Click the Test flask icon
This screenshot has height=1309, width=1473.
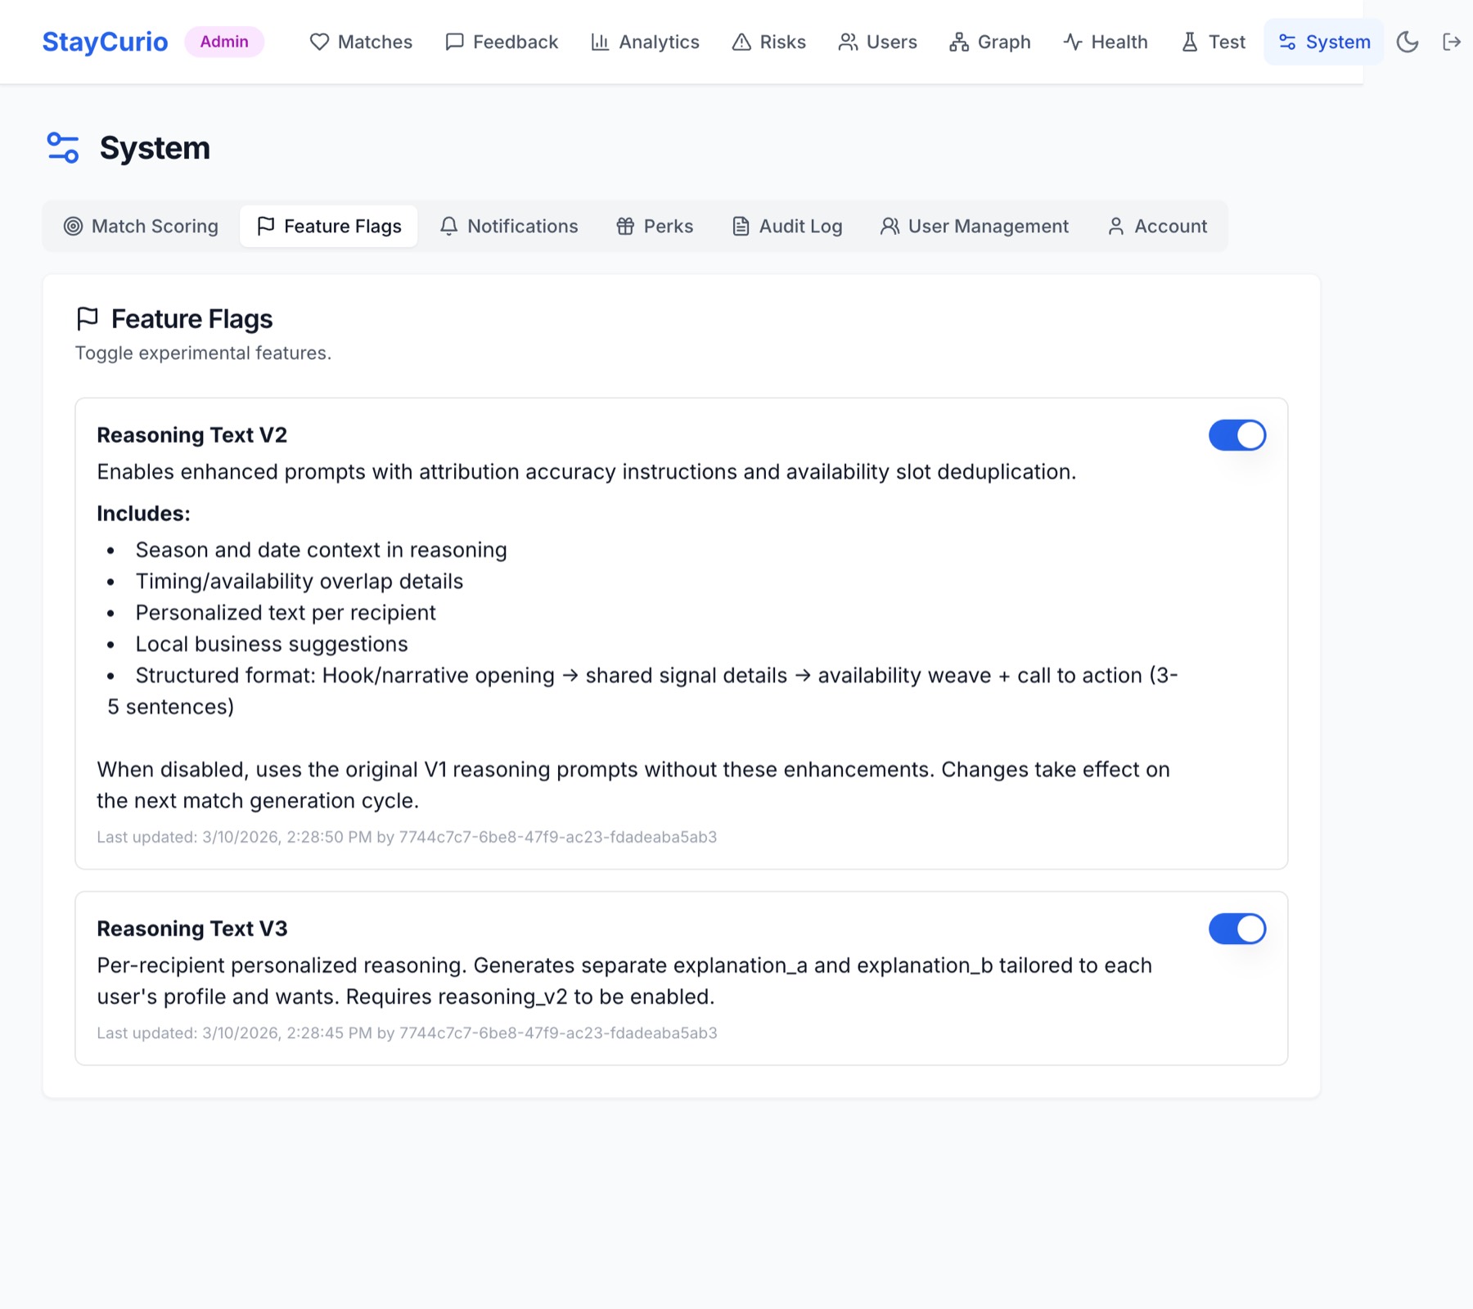[x=1190, y=42]
